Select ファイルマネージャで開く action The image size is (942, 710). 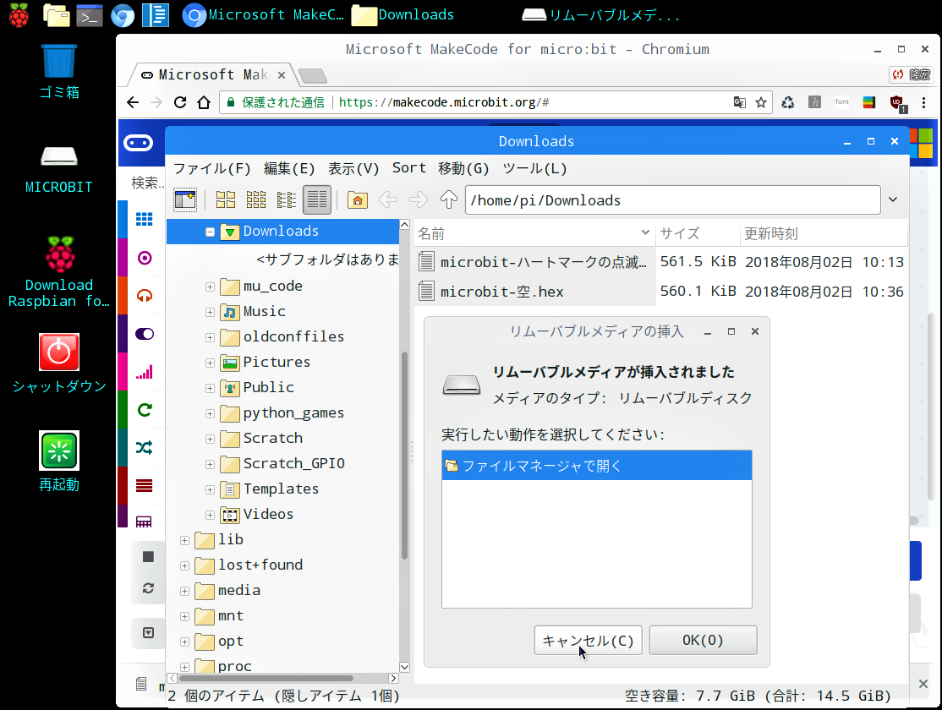point(596,466)
